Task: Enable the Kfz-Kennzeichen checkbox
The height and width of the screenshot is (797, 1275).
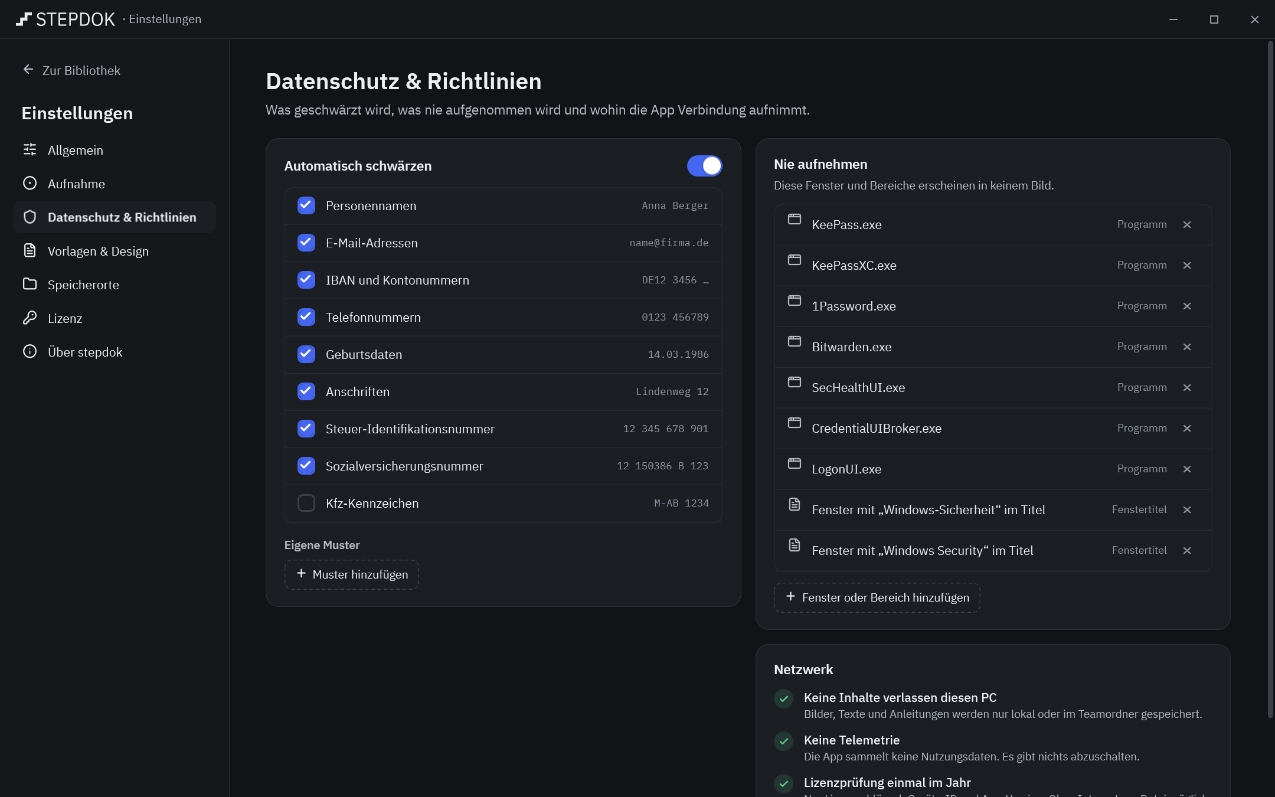Action: coord(306,503)
